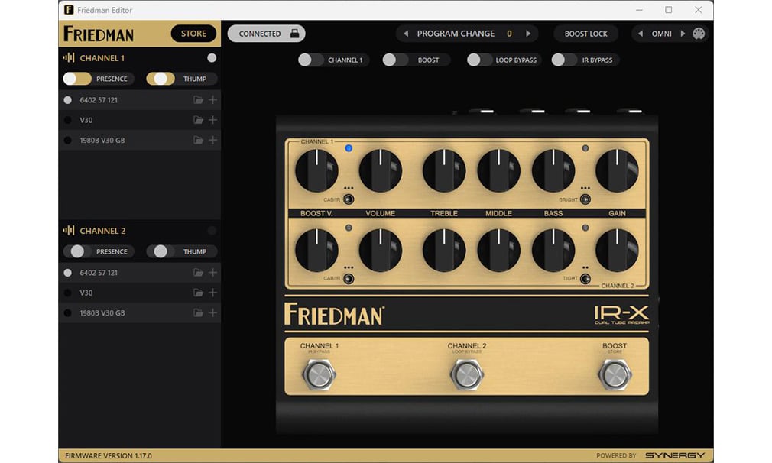Toggle Channel 2 THUMP switch
The image size is (772, 463).
pos(161,251)
